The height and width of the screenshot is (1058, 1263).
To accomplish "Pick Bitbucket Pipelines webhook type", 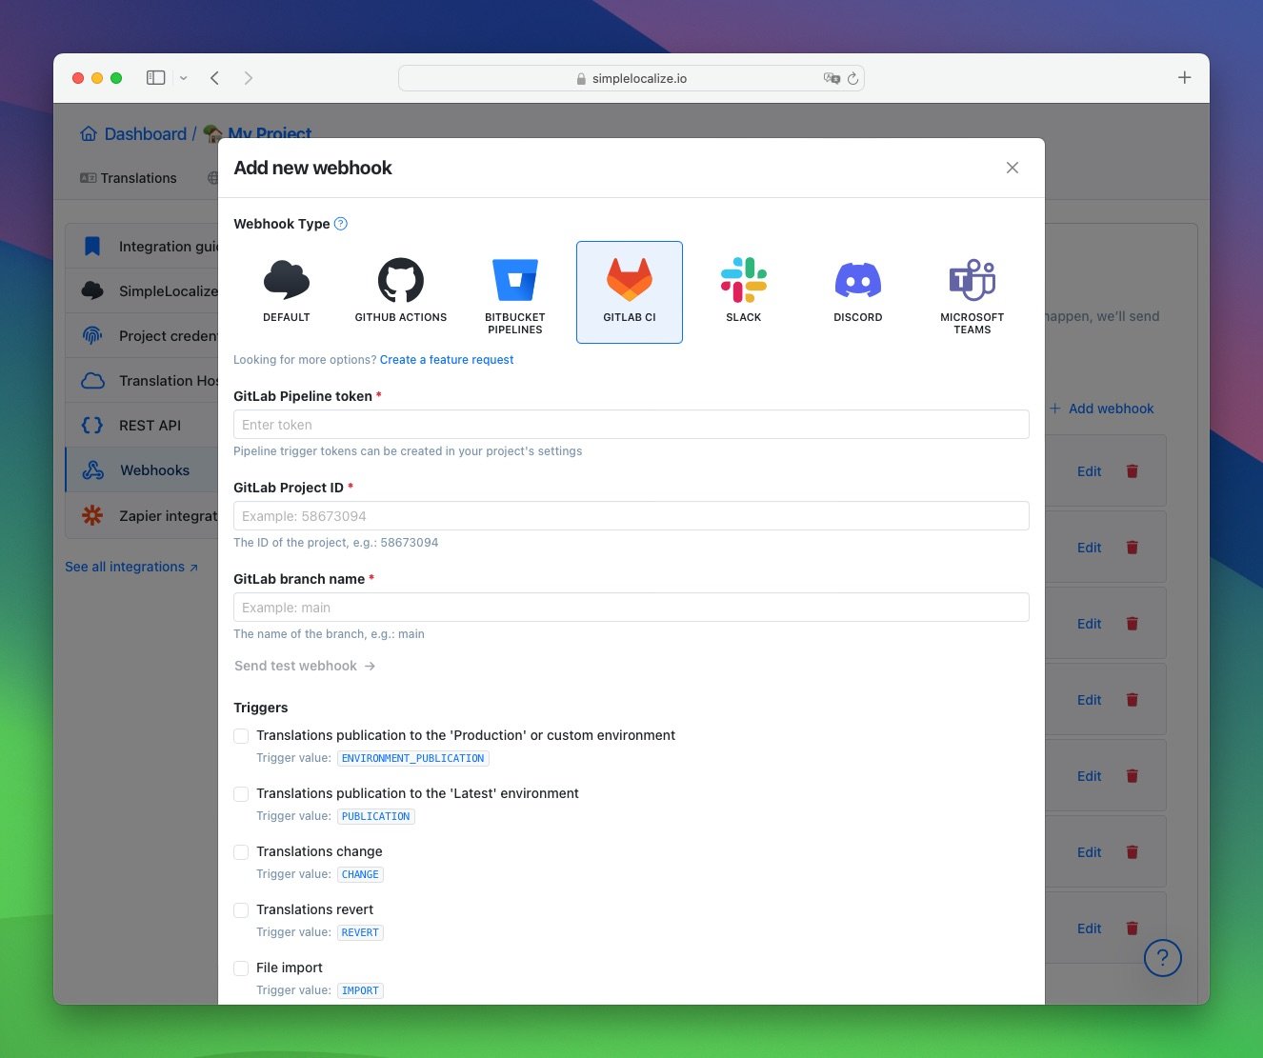I will point(515,291).
